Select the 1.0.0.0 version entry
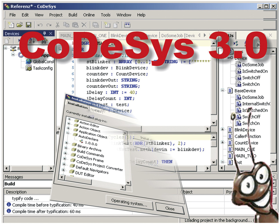 click(91, 143)
